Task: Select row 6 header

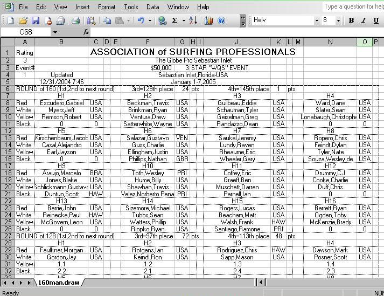Action: pos(8,89)
